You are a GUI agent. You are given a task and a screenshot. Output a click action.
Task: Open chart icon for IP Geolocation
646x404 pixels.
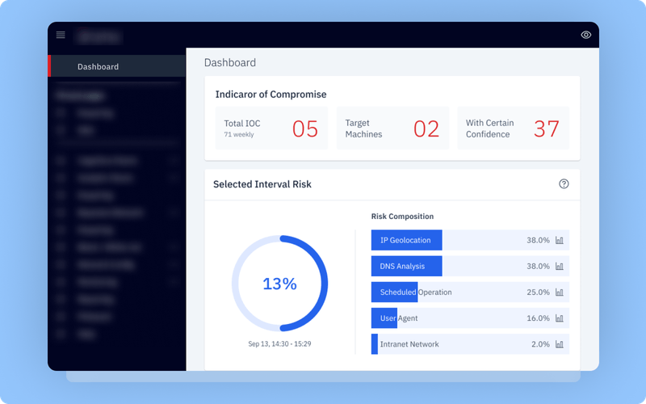(560, 240)
